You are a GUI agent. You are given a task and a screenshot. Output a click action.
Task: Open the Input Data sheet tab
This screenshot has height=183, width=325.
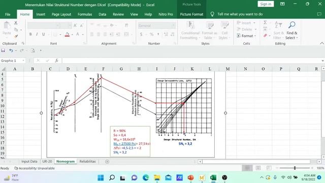click(29, 162)
